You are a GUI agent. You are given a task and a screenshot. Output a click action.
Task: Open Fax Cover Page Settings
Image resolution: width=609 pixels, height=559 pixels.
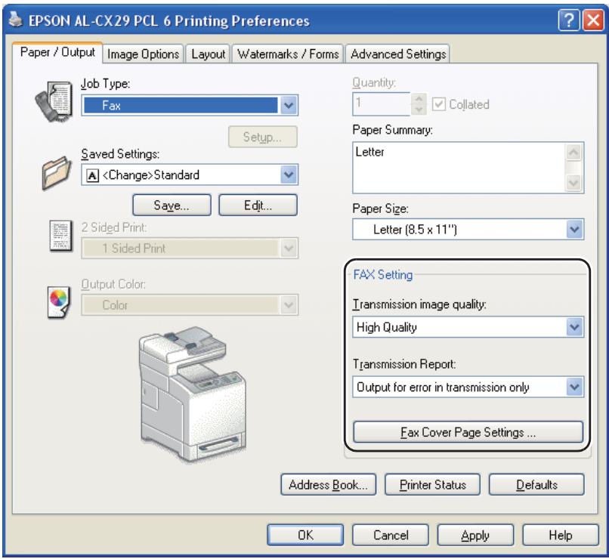[x=468, y=432]
